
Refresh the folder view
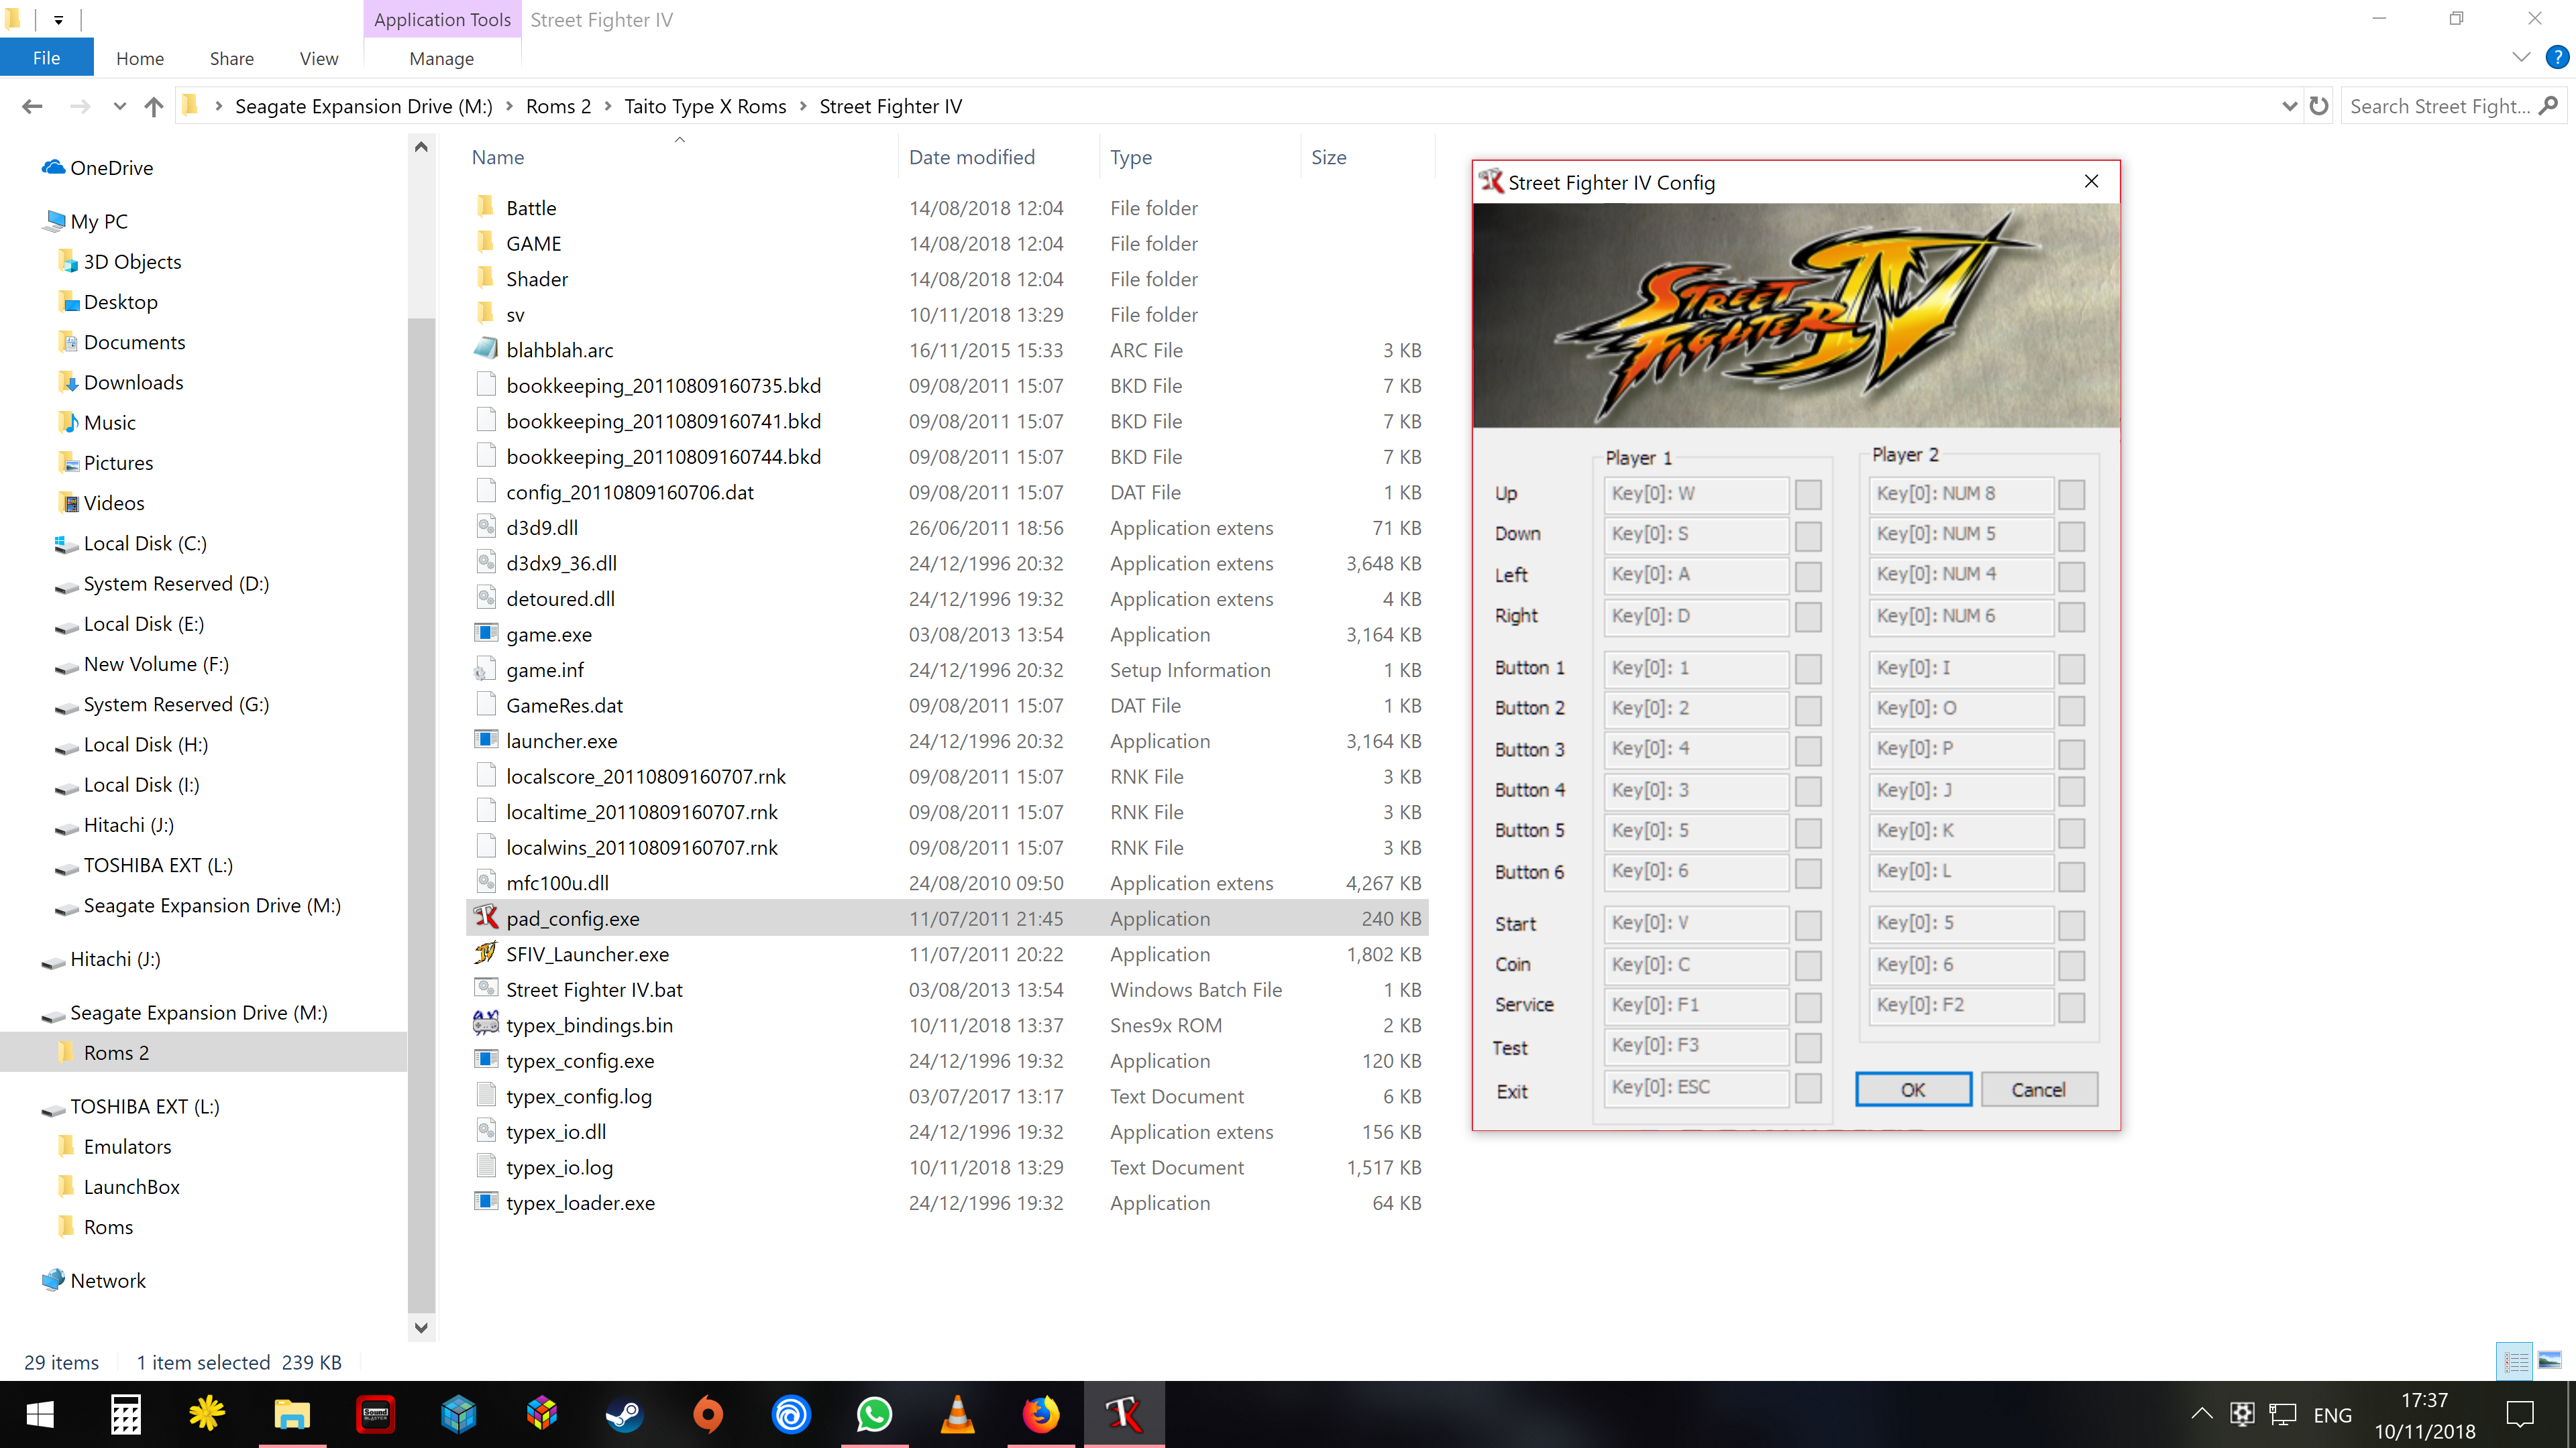click(x=2319, y=106)
